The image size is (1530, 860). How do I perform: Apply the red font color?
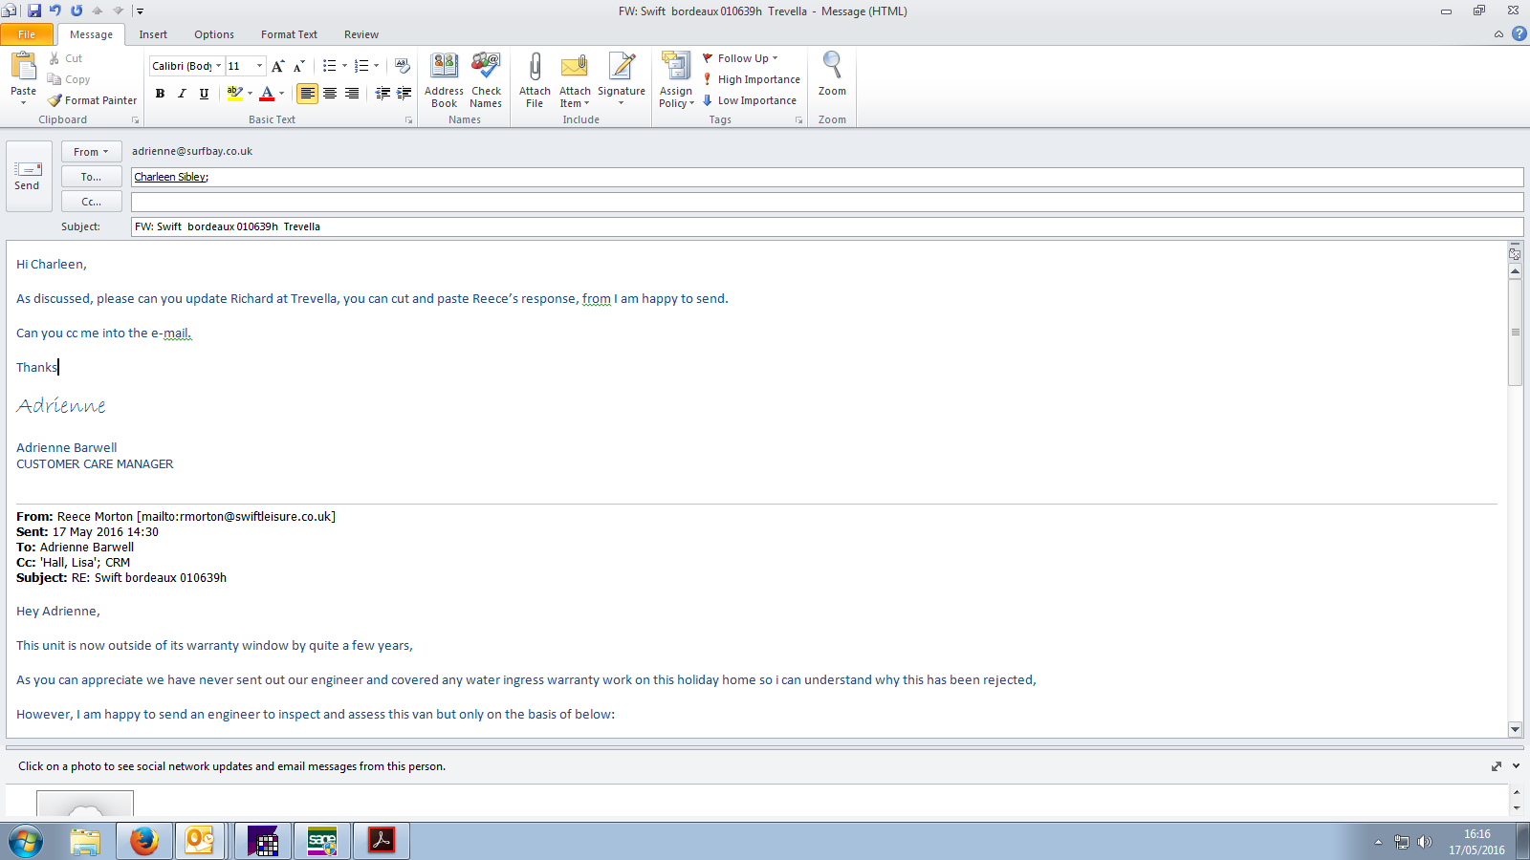coord(267,93)
